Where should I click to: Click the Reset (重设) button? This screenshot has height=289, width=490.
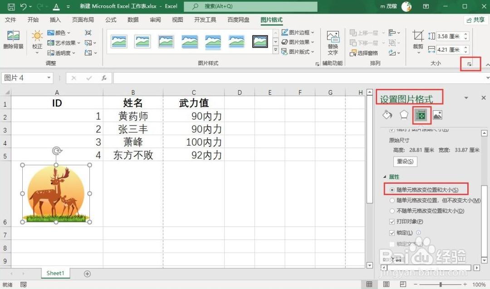click(405, 161)
